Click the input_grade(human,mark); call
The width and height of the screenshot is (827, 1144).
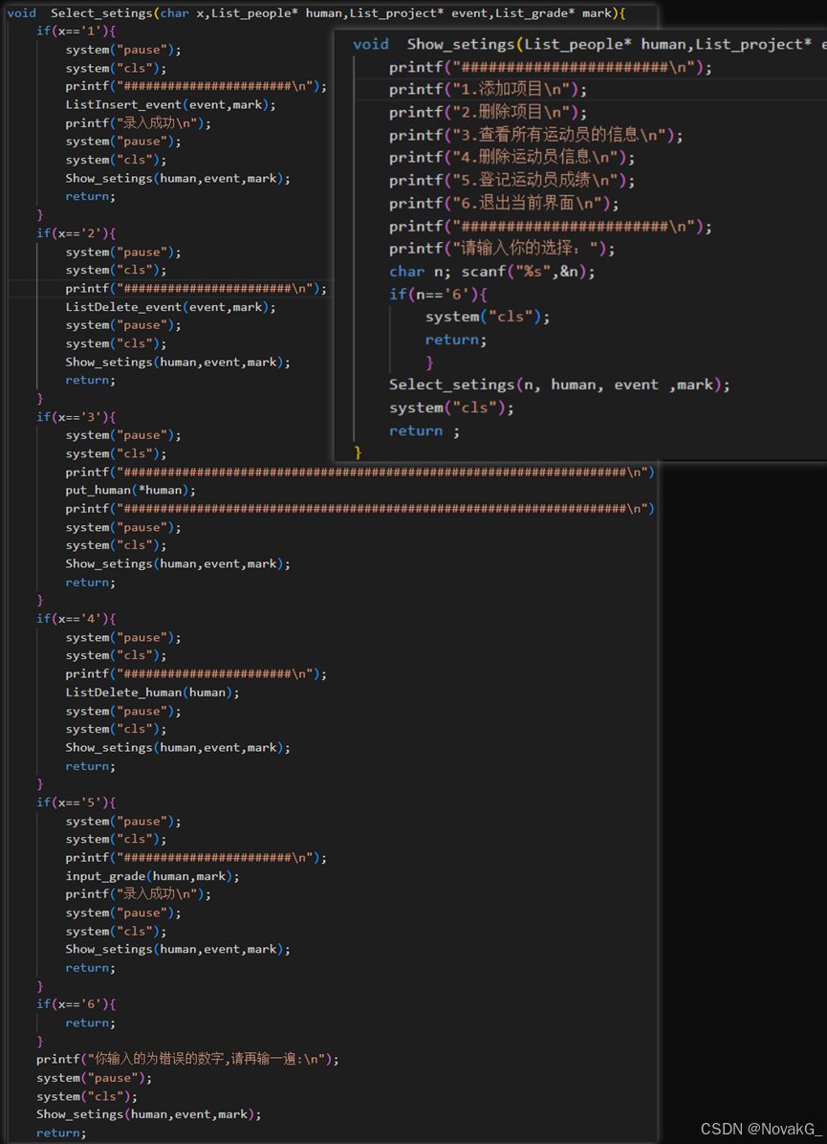pyautogui.click(x=152, y=876)
